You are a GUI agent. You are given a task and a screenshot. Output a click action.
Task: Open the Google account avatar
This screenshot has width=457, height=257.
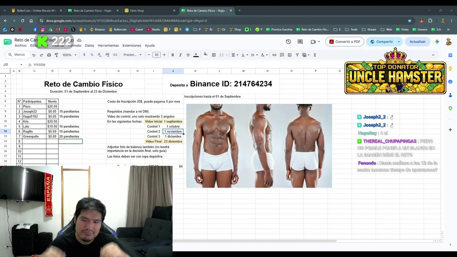(x=449, y=42)
